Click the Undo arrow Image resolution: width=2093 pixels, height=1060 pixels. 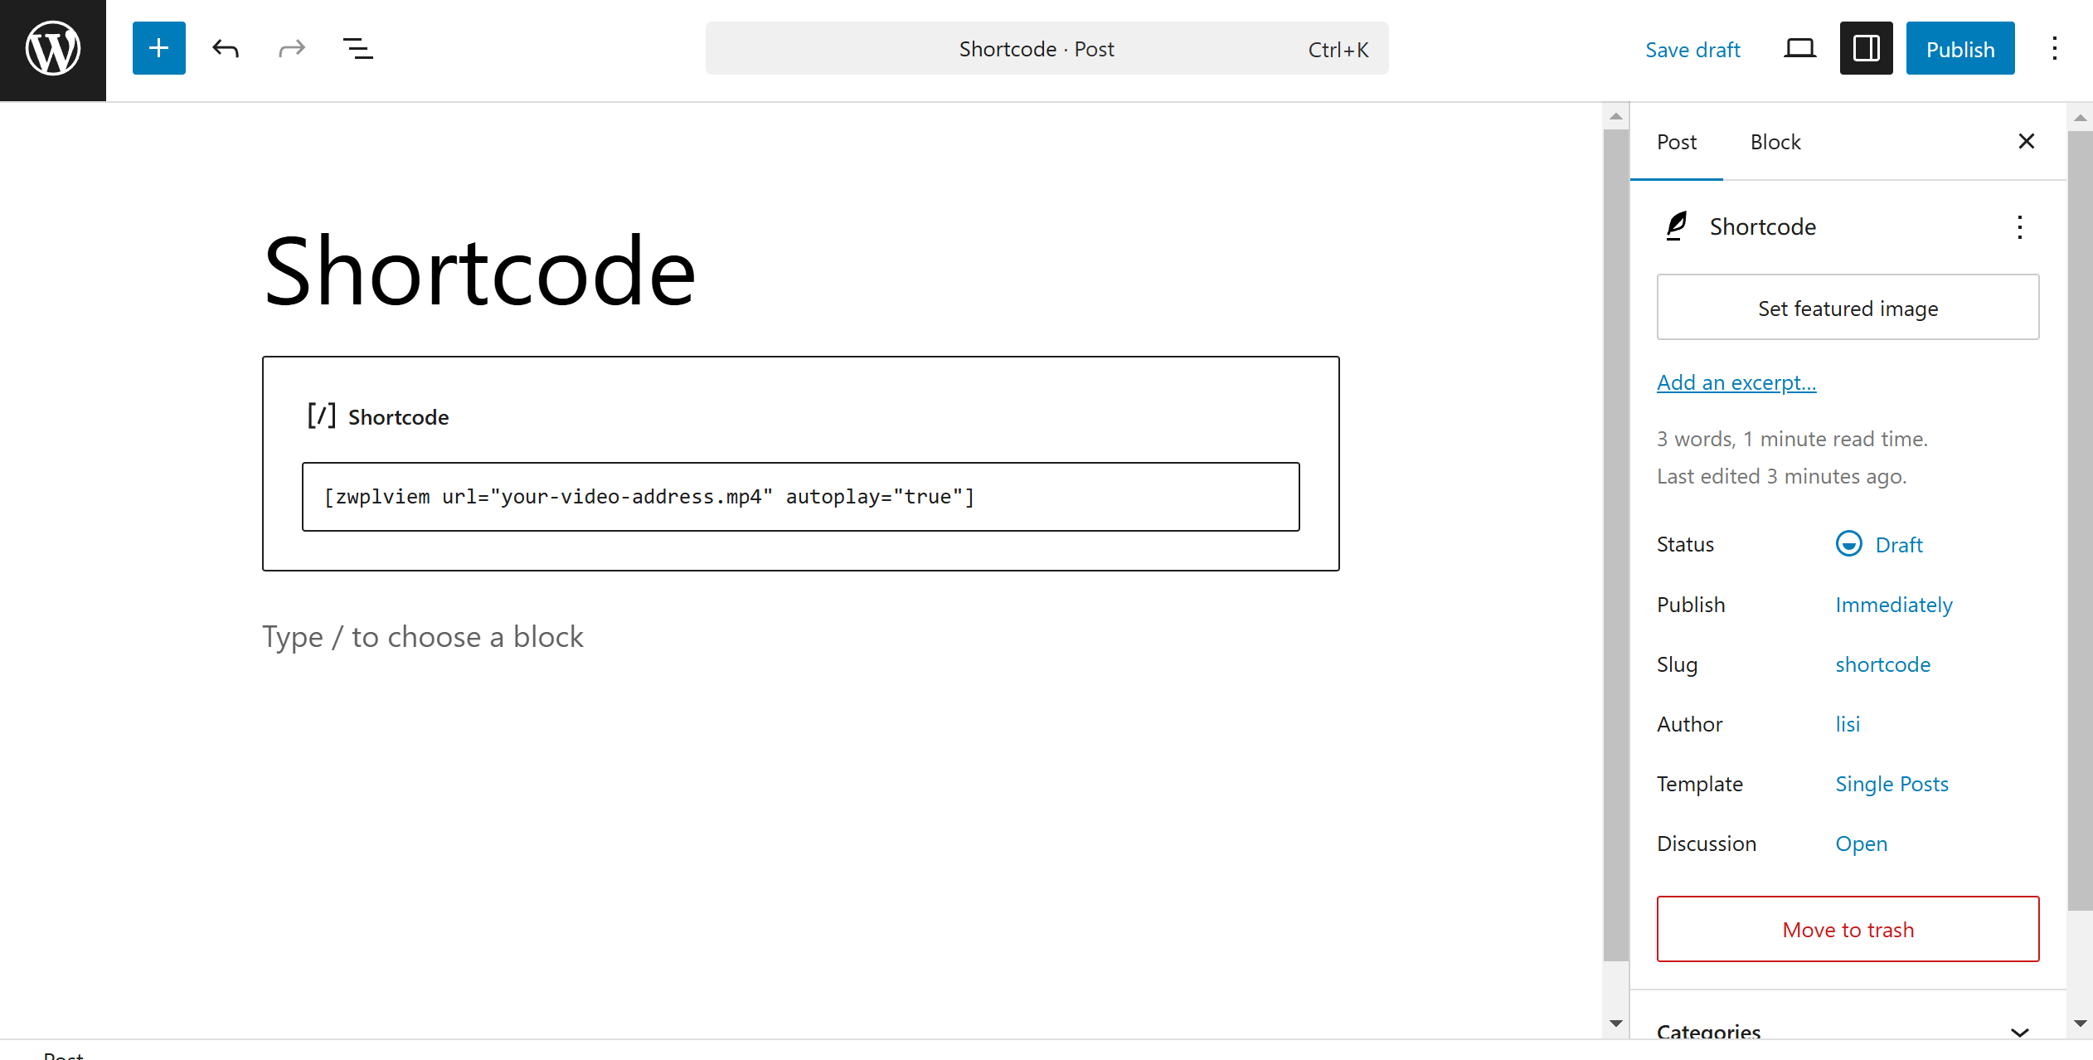click(x=224, y=48)
